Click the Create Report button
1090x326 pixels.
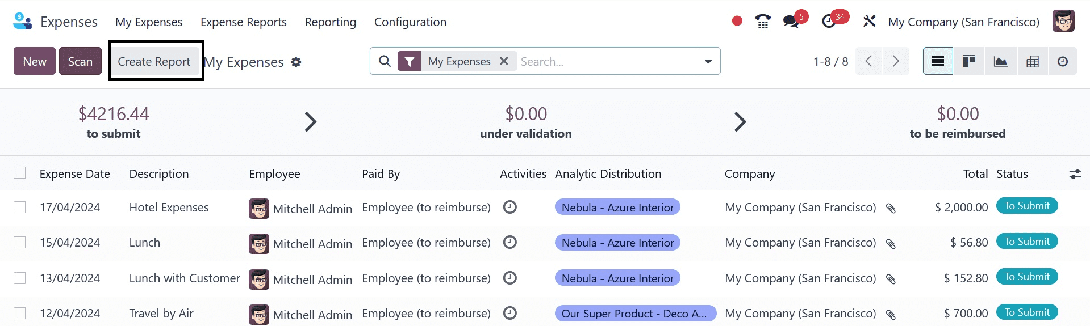154,61
